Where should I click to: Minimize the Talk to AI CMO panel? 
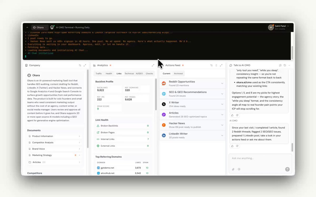point(289,65)
